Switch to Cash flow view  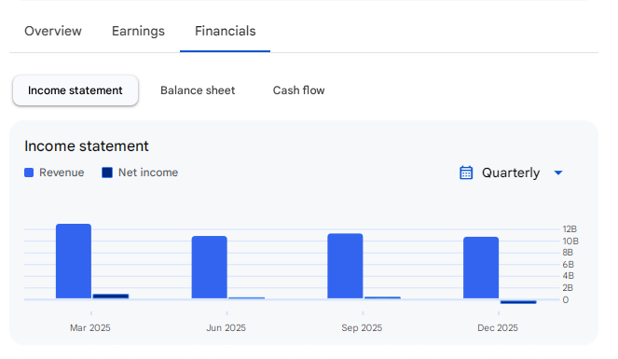[x=298, y=90]
